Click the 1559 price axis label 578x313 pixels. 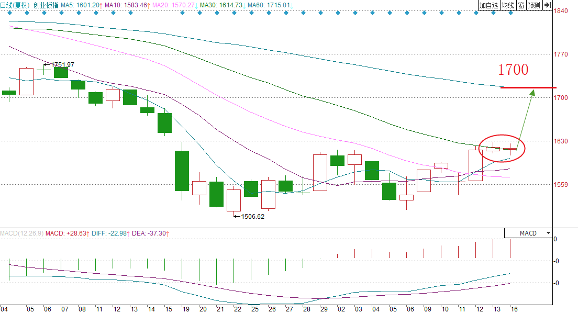click(561, 184)
